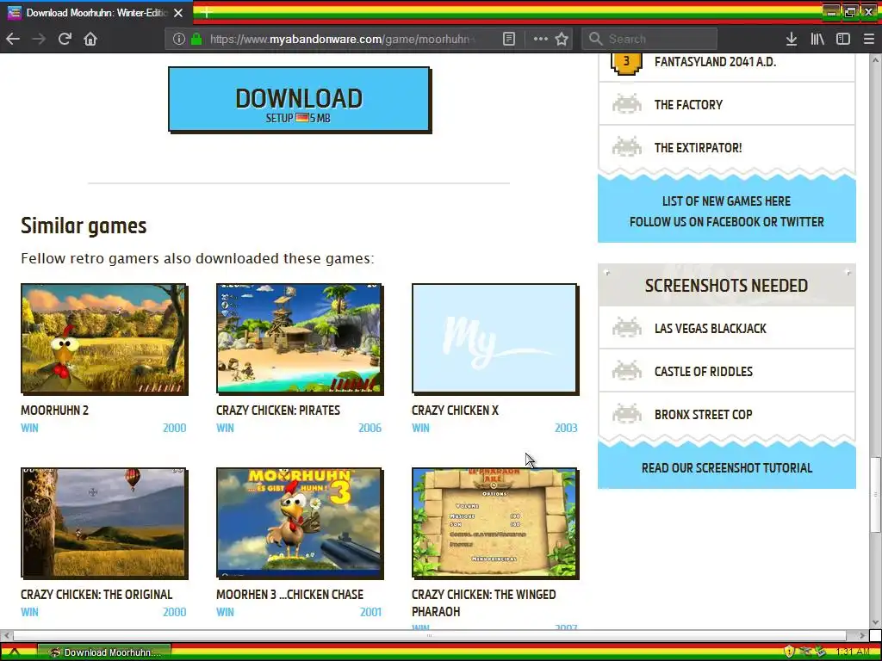This screenshot has height=661, width=882.
Task: Click CRAZY CHICKEN: THE ORIGINAL title link
Action: point(96,595)
